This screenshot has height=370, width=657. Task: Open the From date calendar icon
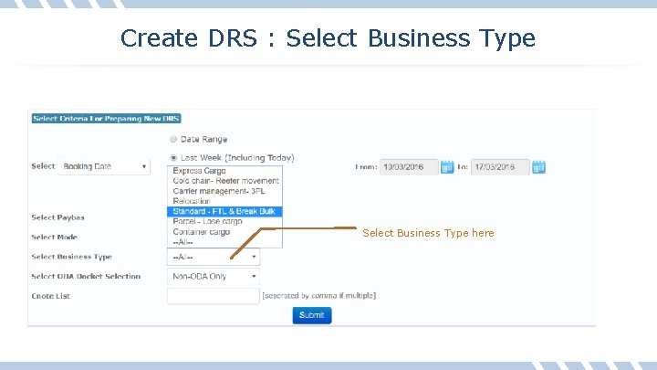coord(447,167)
